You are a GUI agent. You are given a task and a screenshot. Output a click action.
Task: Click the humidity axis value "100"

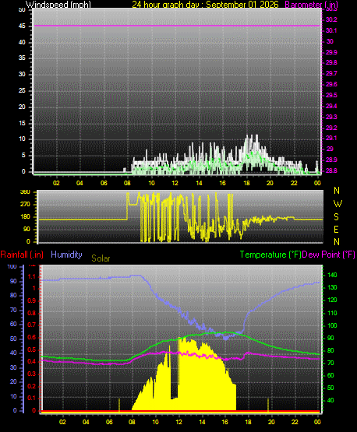point(12,266)
